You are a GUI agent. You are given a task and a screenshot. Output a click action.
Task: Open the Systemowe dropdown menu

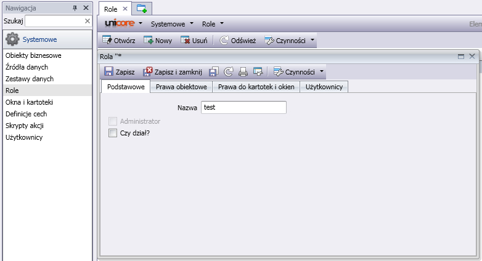click(173, 23)
